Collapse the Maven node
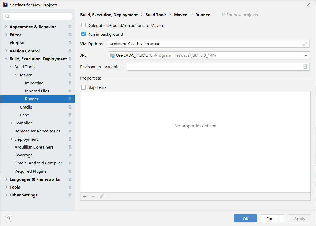 16,75
